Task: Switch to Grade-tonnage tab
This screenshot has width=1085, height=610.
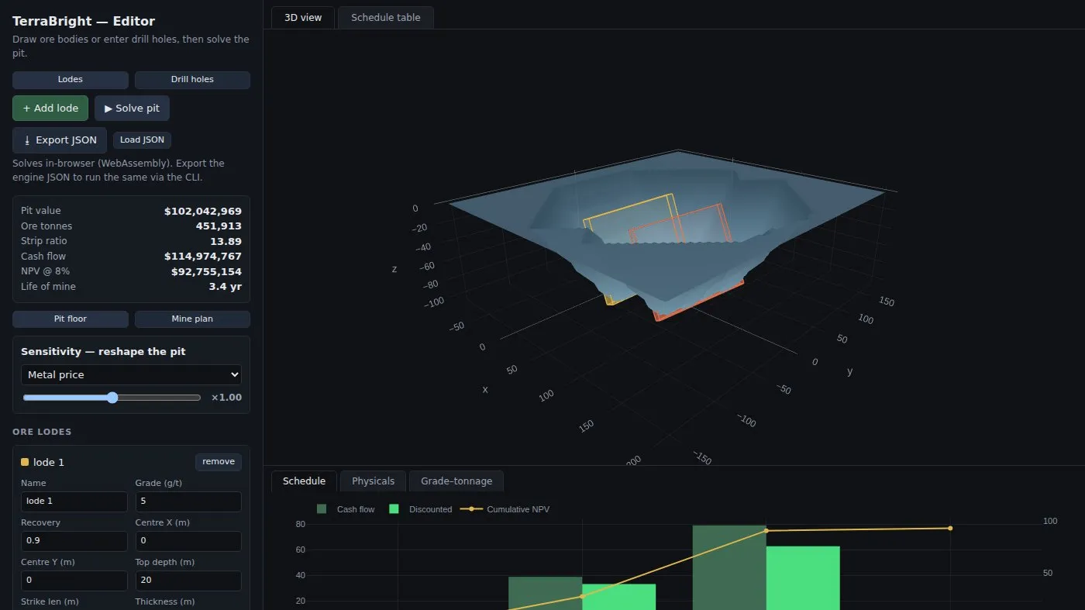Action: [x=456, y=481]
